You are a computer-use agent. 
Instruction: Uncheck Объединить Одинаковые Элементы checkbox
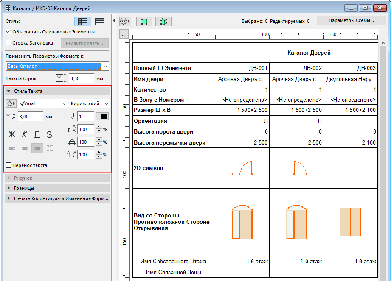(8, 32)
